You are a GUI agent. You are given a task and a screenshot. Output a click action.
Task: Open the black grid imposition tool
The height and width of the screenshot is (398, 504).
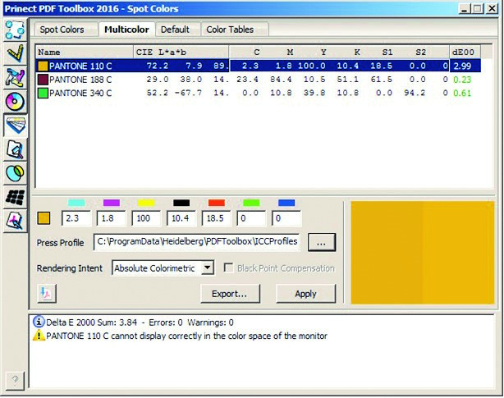click(15, 197)
